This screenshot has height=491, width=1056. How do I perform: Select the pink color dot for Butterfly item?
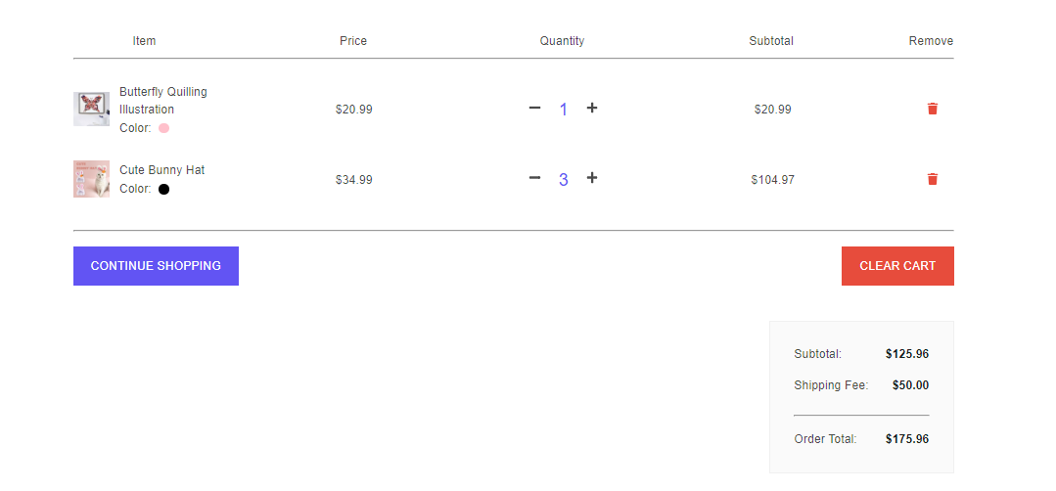(163, 128)
